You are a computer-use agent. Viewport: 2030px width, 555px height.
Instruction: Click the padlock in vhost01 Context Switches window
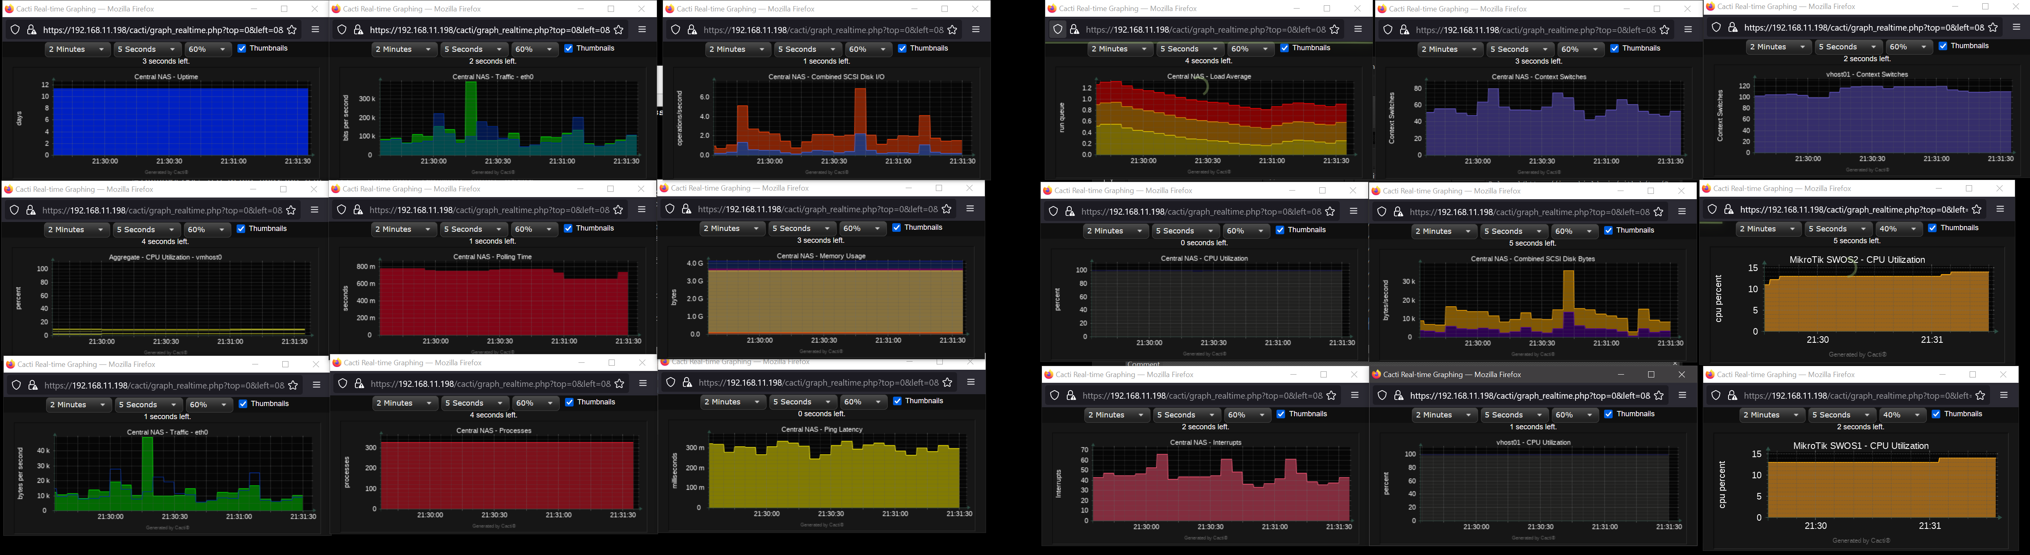tap(1733, 28)
